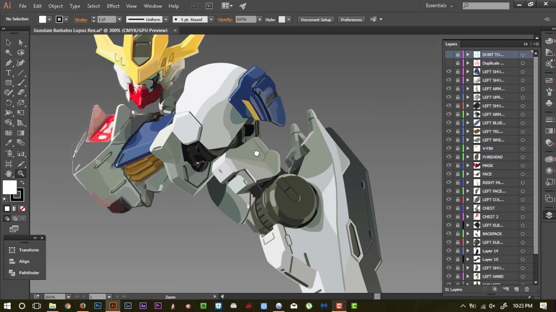The height and width of the screenshot is (312, 556).
Task: Select the Pen tool
Action: pos(8,63)
